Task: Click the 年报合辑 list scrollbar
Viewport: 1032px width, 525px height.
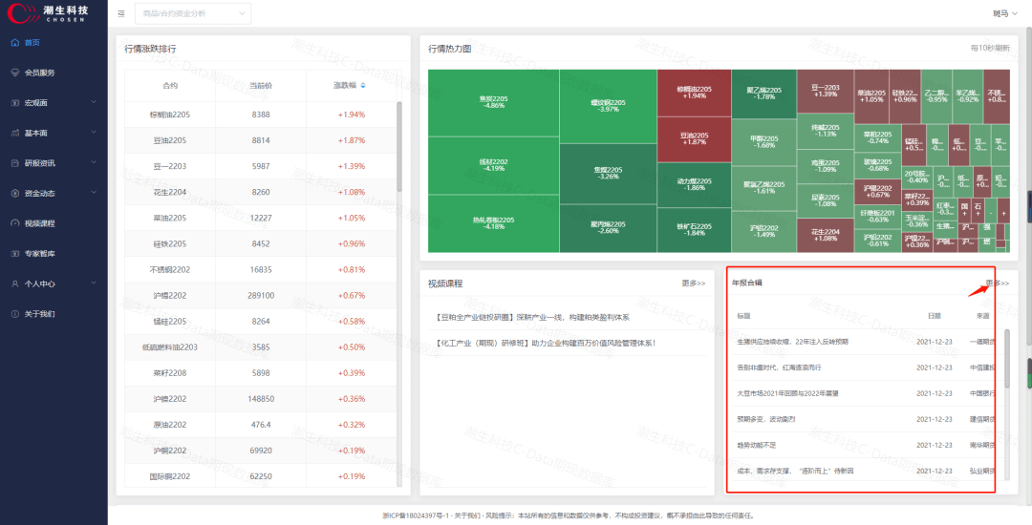Action: click(1007, 358)
